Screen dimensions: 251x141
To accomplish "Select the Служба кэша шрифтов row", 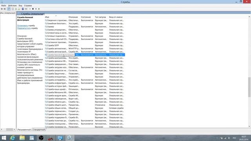I will [85, 89].
